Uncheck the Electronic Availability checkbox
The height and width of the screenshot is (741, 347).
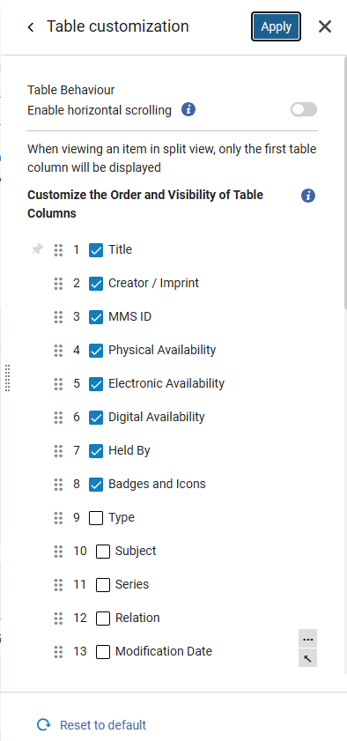[x=96, y=384]
